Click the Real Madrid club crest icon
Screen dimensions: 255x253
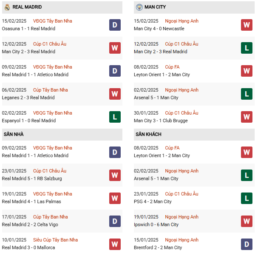pos(7,7)
